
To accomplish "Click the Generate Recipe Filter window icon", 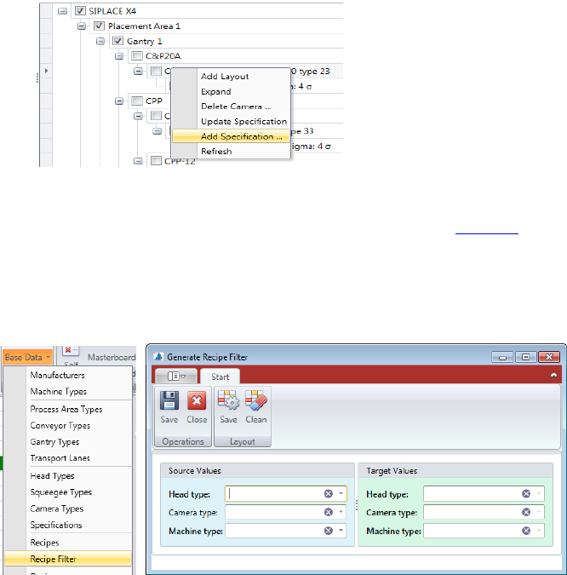I will 158,357.
